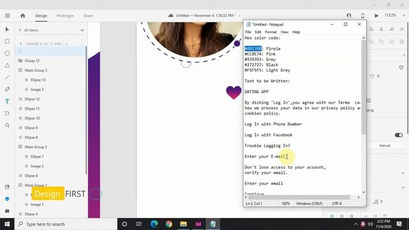Switch to the Prototype tab
Viewport: 409px width, 230px height.
pyautogui.click(x=65, y=15)
